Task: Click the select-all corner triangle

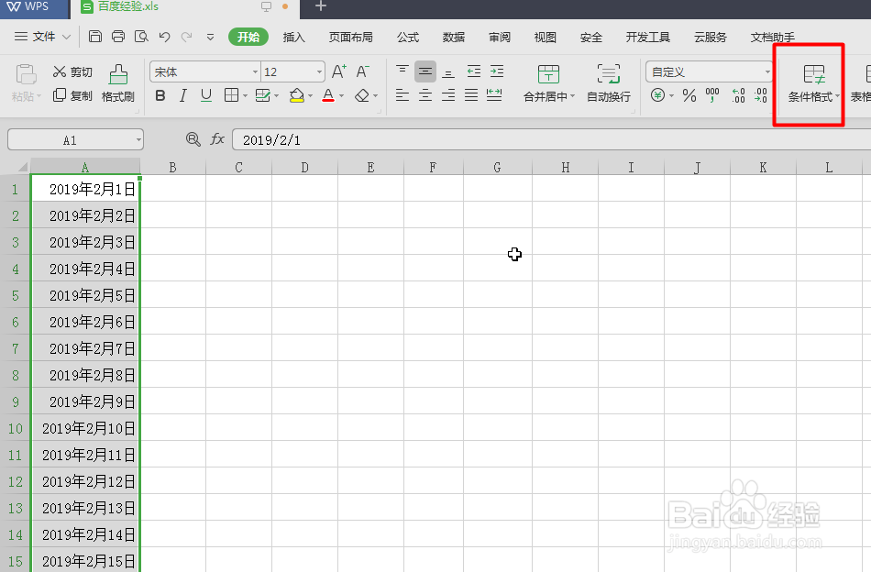Action: click(x=23, y=167)
